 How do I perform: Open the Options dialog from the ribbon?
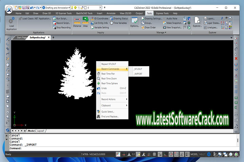tap(135, 22)
